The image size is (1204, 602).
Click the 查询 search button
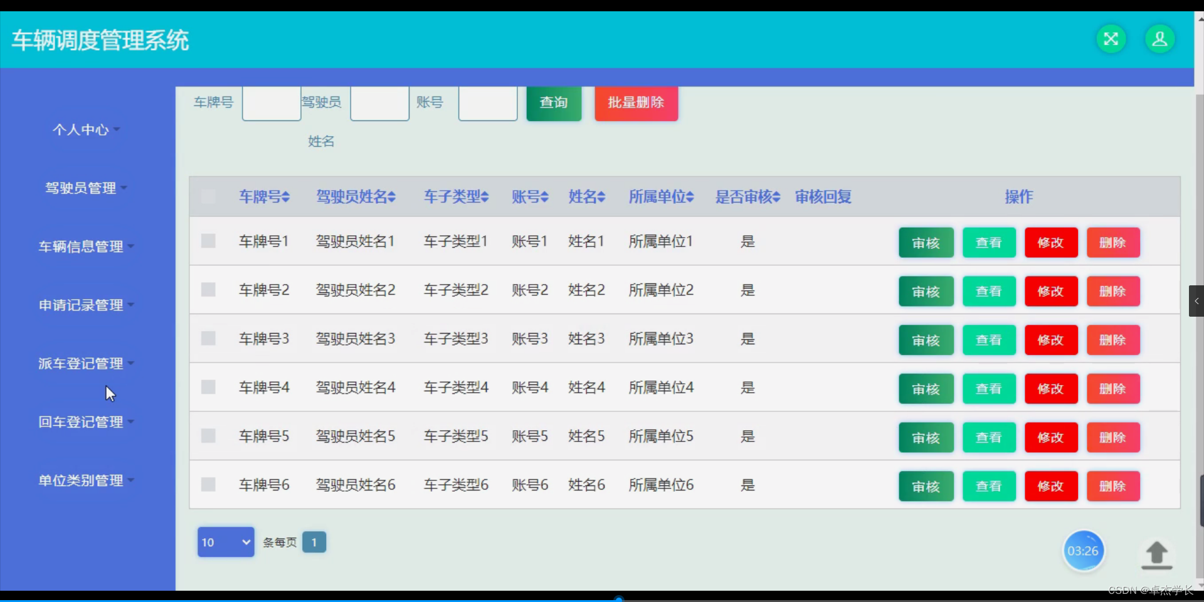point(554,103)
